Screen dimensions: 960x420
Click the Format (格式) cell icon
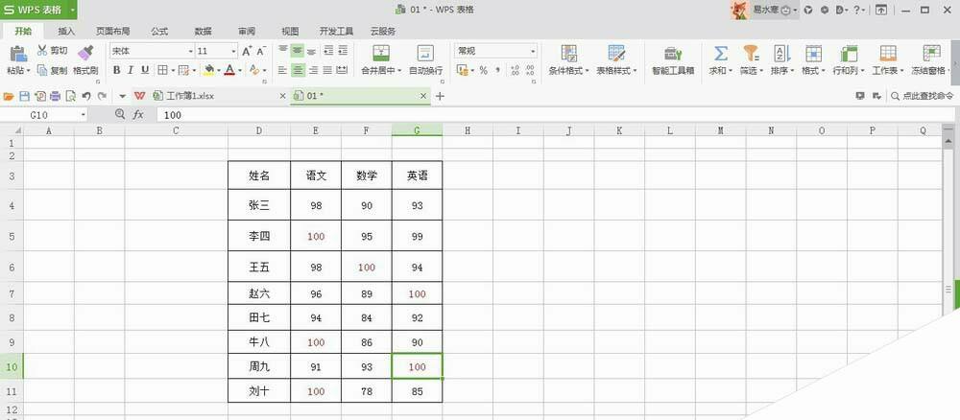(x=814, y=53)
